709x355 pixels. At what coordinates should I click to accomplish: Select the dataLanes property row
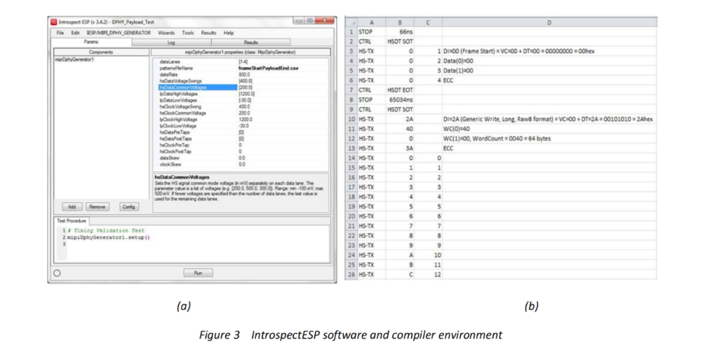(169, 62)
